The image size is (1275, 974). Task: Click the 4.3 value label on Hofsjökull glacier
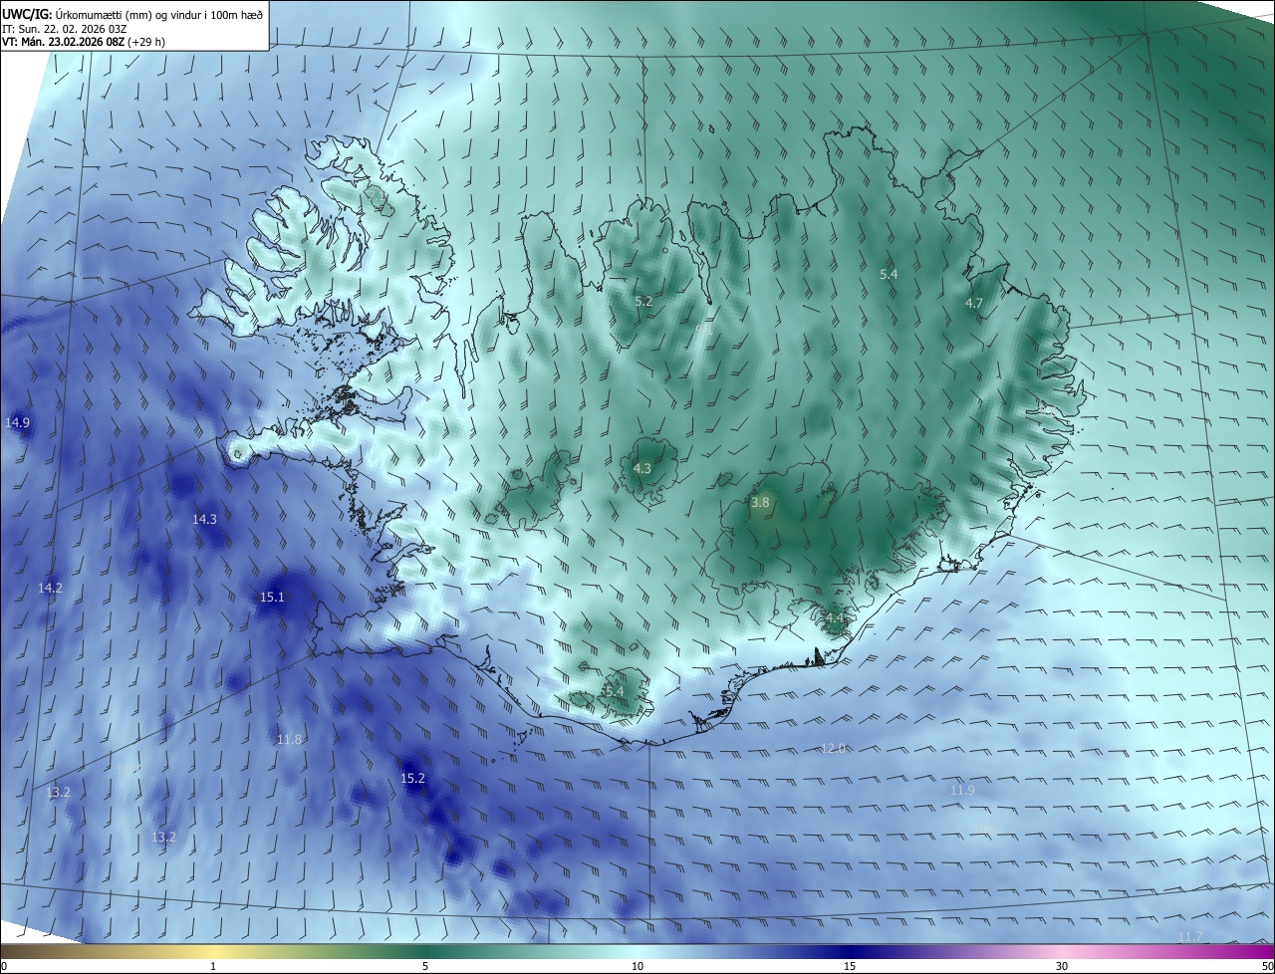tap(642, 468)
